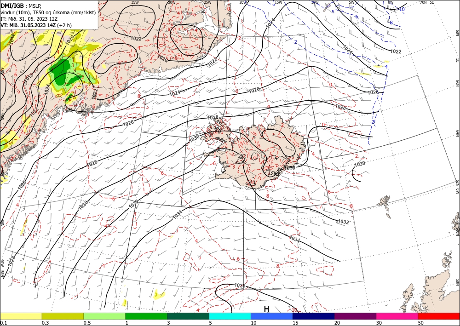Screen dimensions: 460x326
Task: Click the 30W longitude label
Action: pos(172,2)
